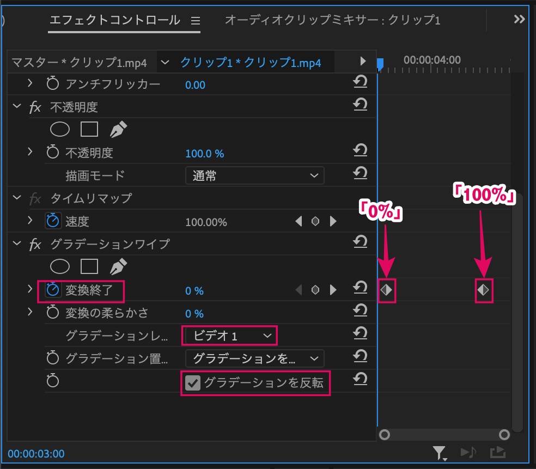Go to next 速度 keyframe

[x=333, y=221]
